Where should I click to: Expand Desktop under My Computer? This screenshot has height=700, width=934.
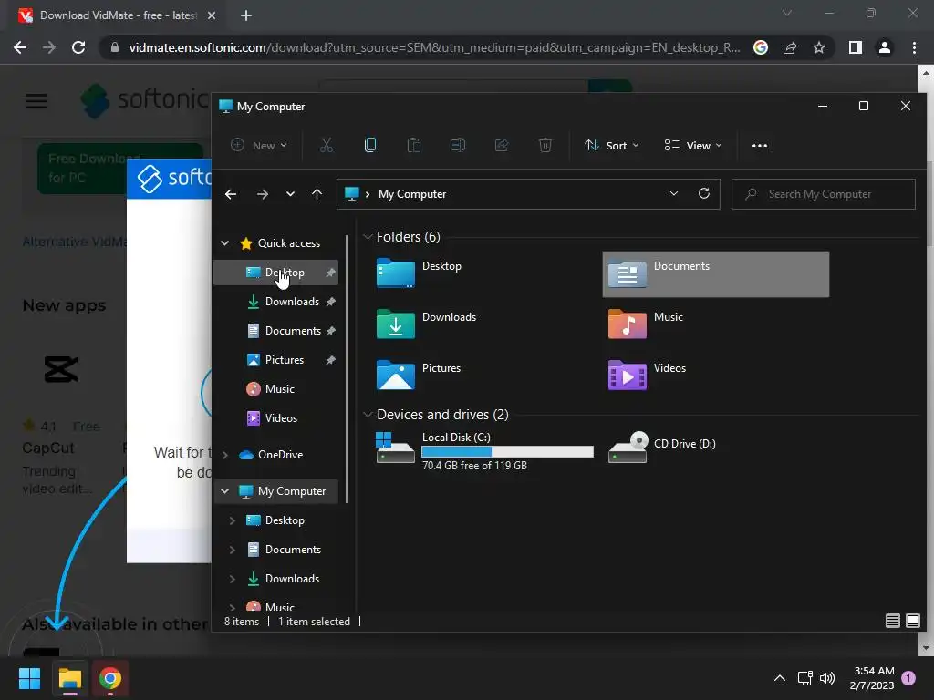[232, 520]
